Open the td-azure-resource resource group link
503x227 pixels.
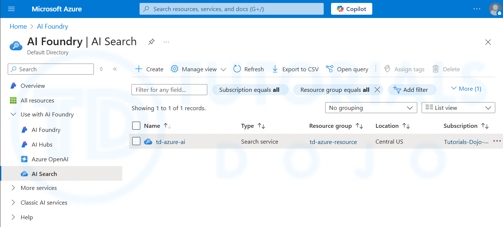pos(333,142)
